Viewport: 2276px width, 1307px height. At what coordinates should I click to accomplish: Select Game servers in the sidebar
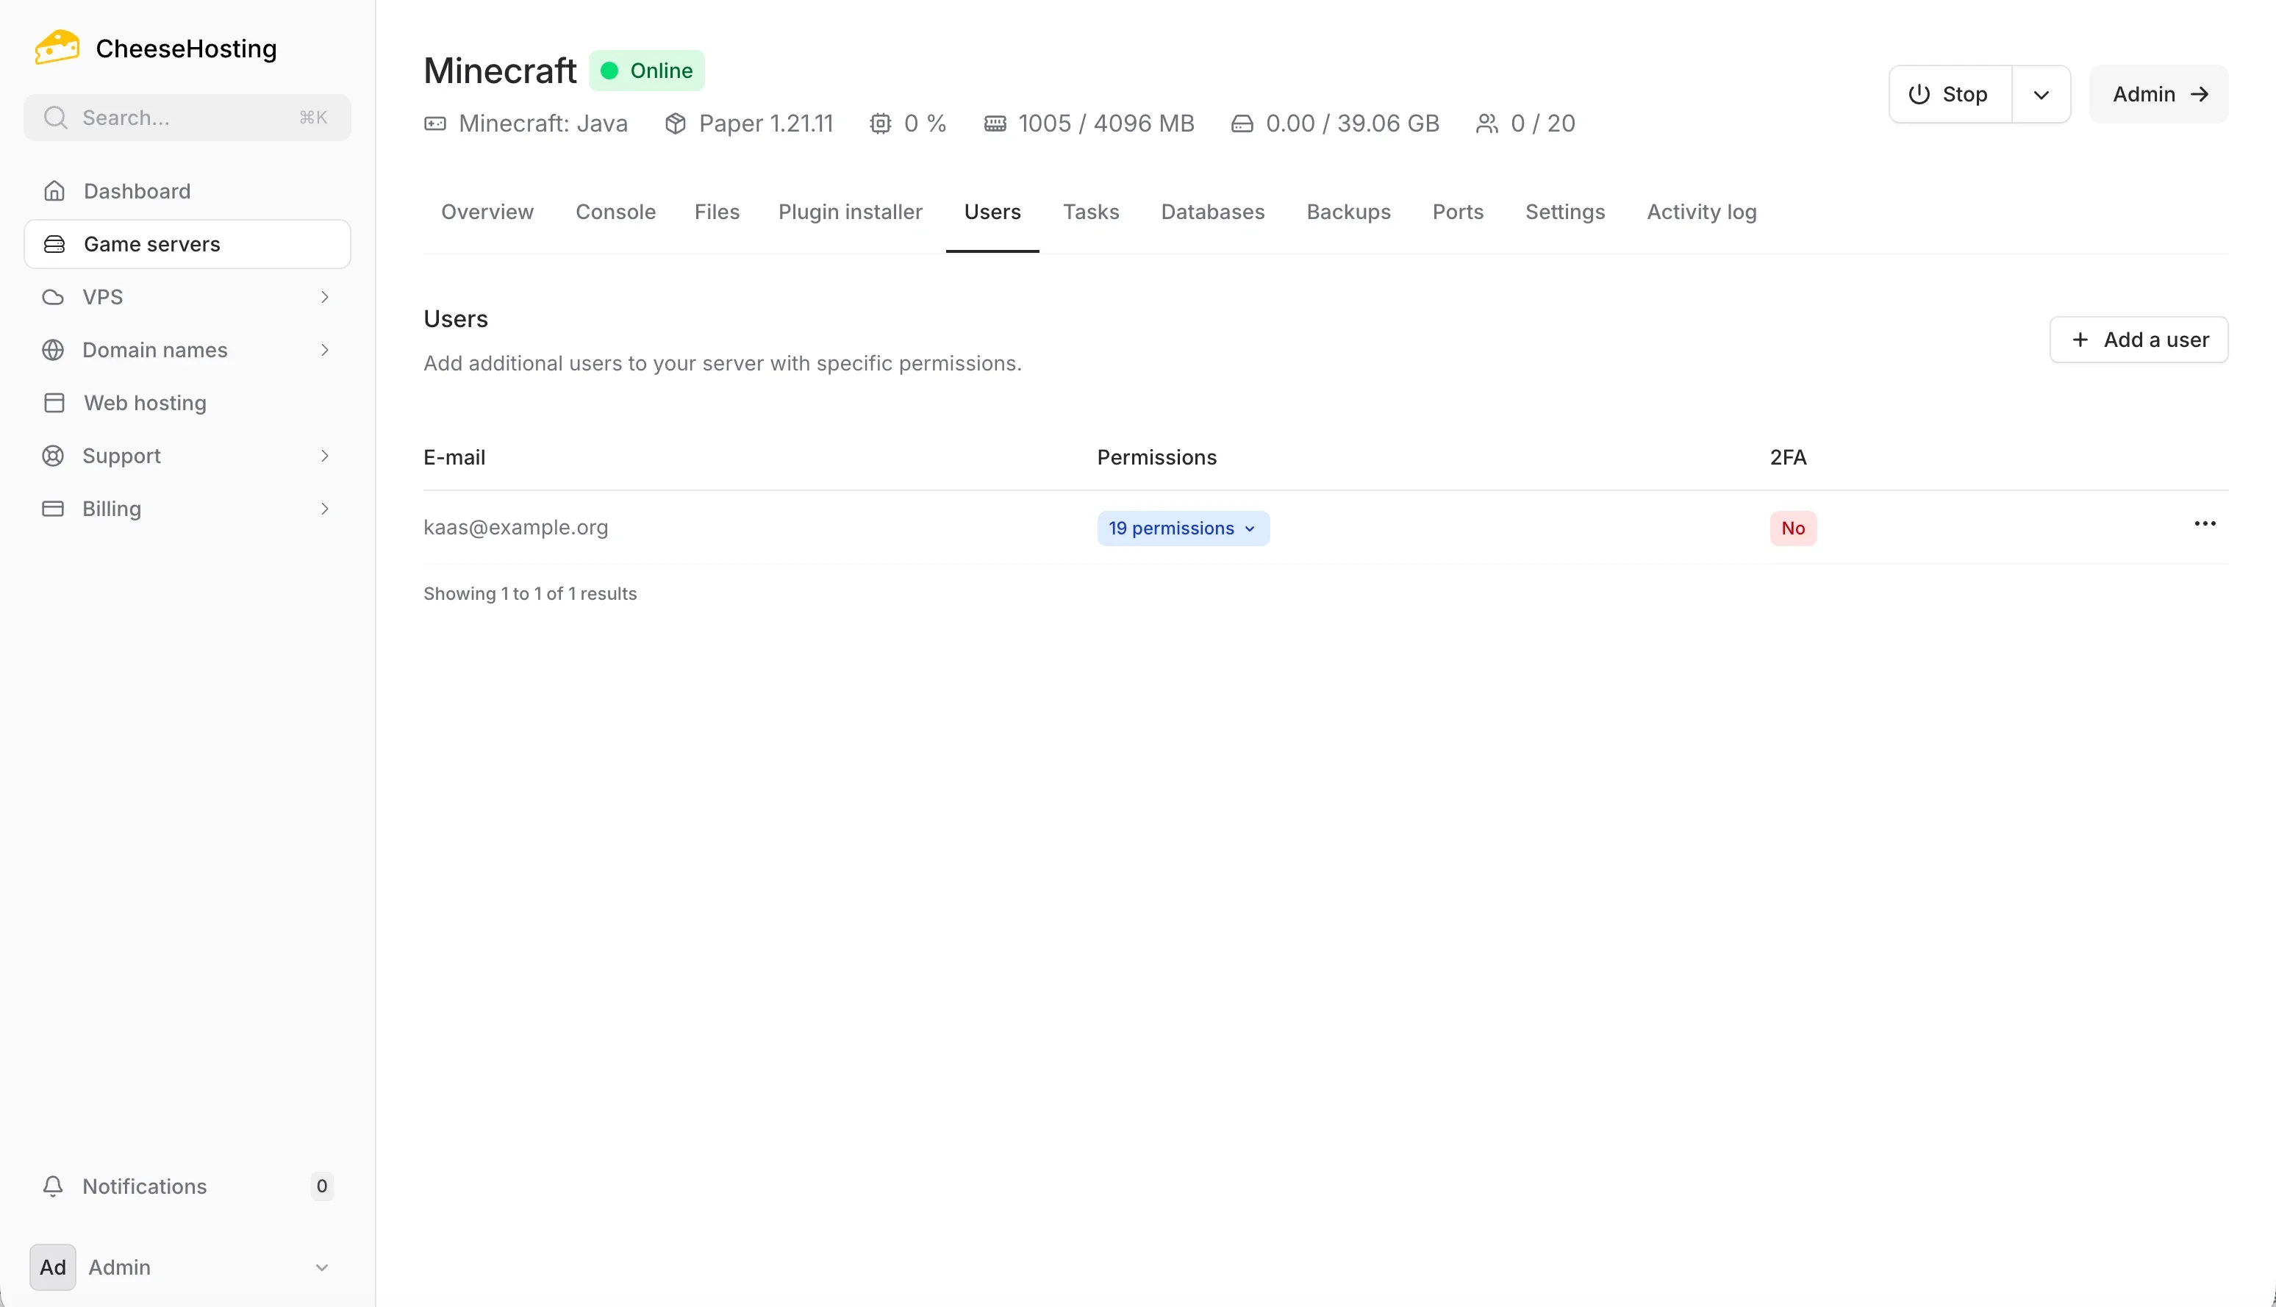151,243
